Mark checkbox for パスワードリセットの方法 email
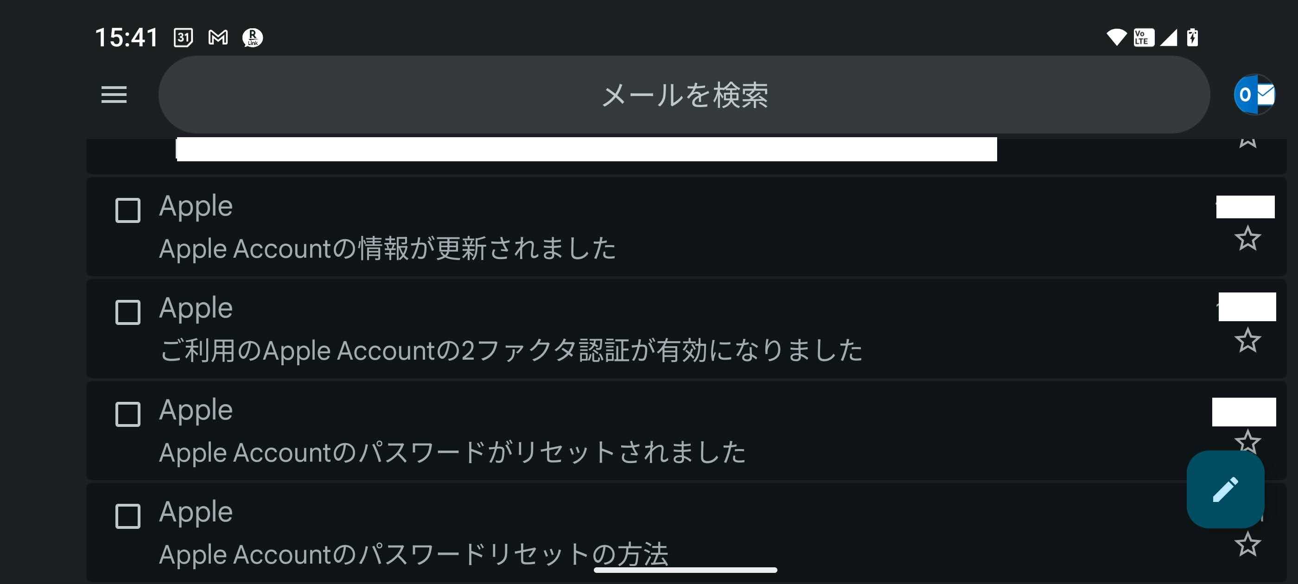Screen dimensions: 1298x584 click(128, 516)
